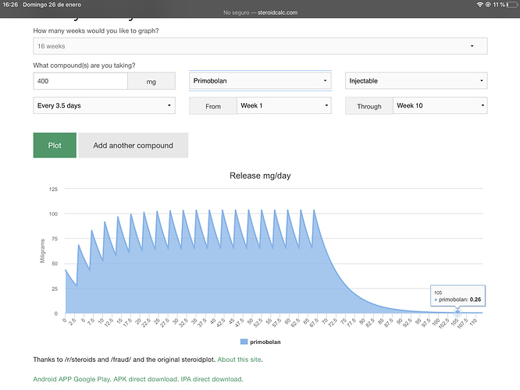Screen dimensions: 520x390
Task: Tap the steroidcalc.com address bar
Action: tap(260, 12)
